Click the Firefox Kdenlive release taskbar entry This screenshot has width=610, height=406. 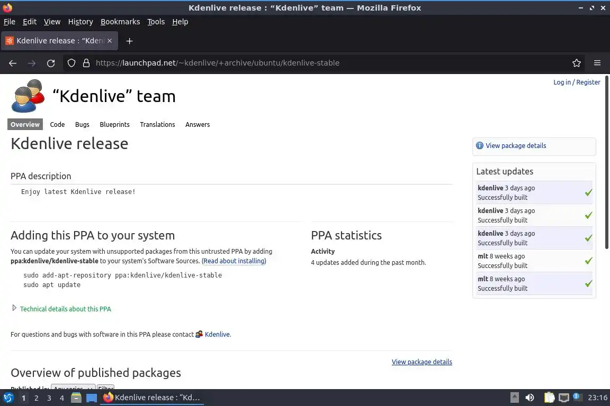(x=152, y=398)
